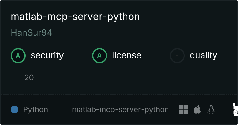Click the Apple macOS platform icon
This screenshot has height=125, width=238.
[197, 109]
